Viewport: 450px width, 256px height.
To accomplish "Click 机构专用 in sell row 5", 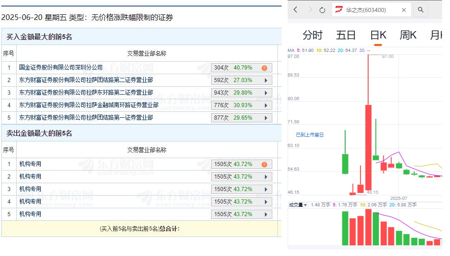I will click(x=30, y=214).
